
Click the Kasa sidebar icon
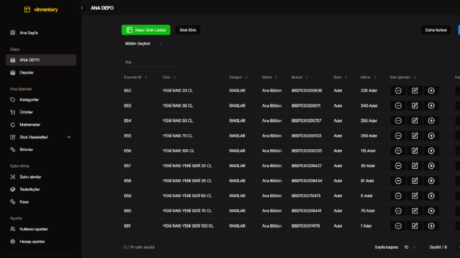click(13, 202)
